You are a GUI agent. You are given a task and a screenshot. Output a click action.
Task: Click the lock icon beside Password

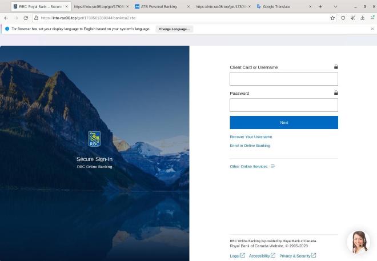(336, 93)
